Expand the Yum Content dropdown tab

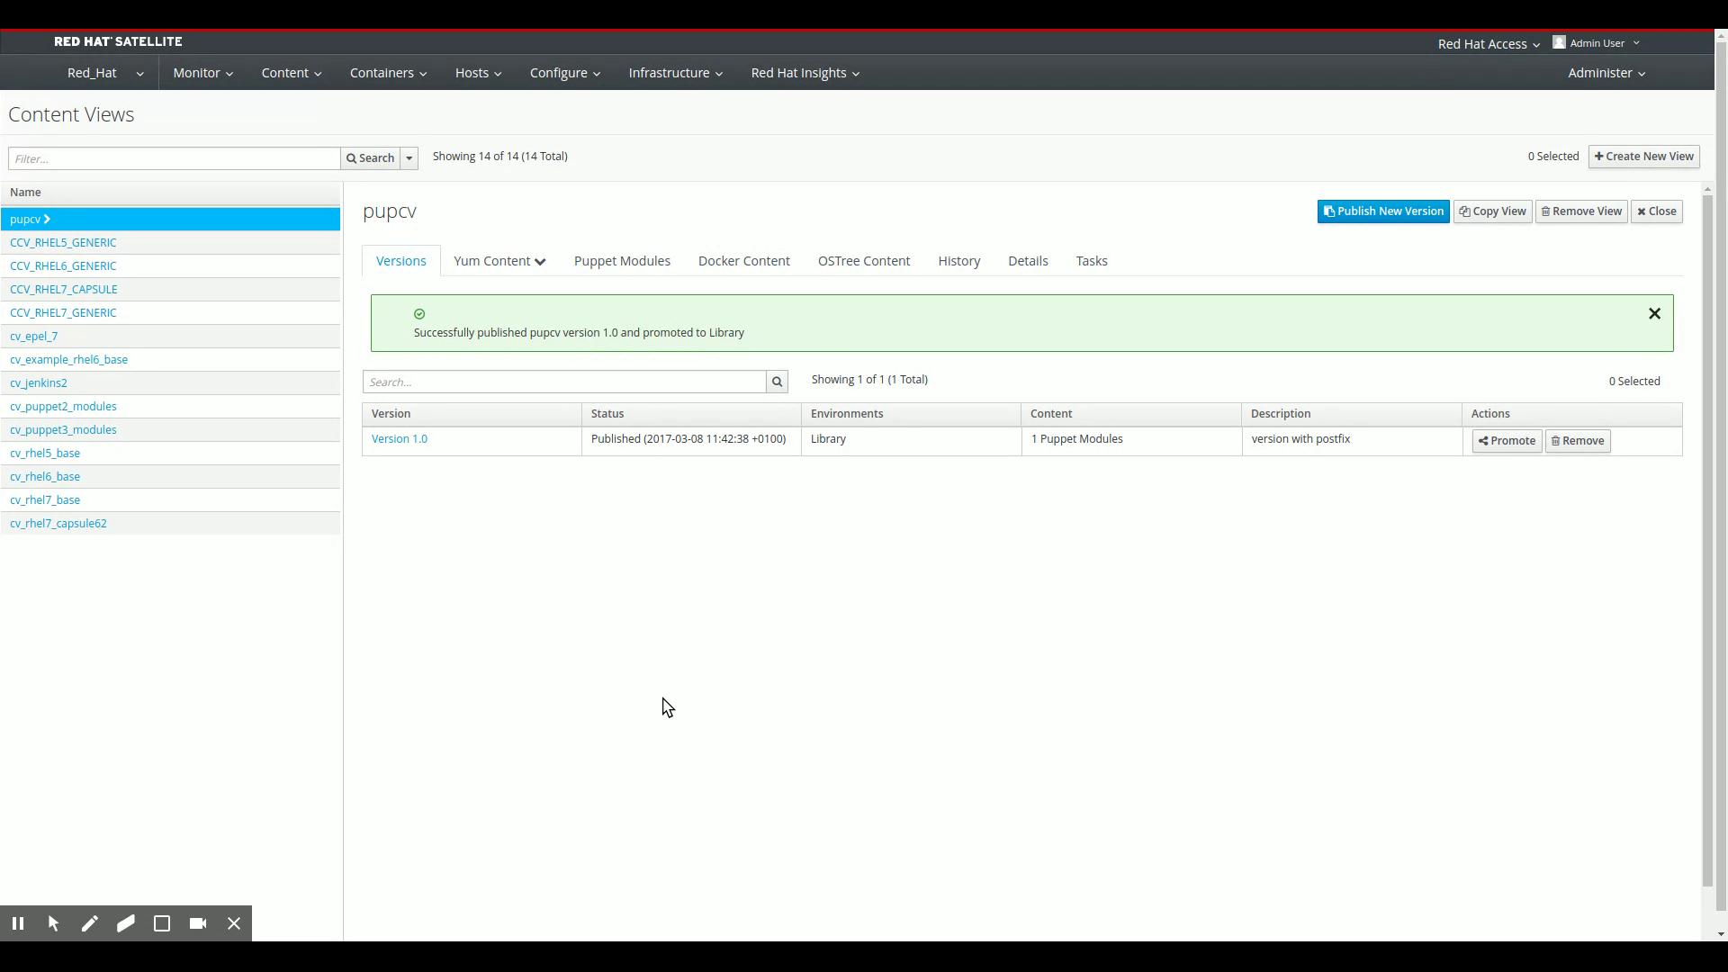point(499,261)
